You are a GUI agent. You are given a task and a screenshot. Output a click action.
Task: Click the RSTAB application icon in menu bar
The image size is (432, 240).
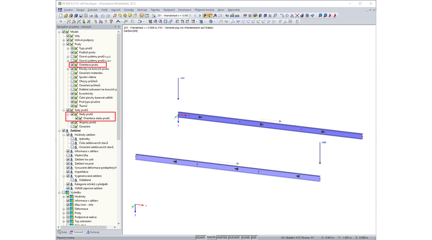[x=60, y=10]
